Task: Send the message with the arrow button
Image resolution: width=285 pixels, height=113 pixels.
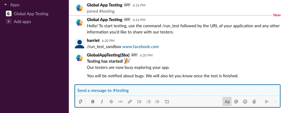Action: (267, 102)
